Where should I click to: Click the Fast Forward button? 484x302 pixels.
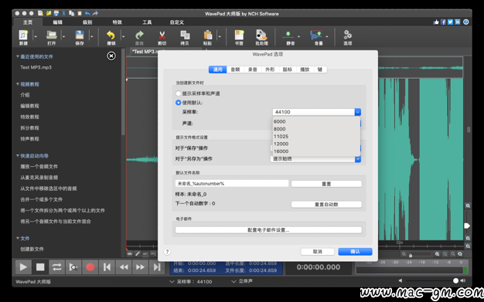(x=140, y=266)
